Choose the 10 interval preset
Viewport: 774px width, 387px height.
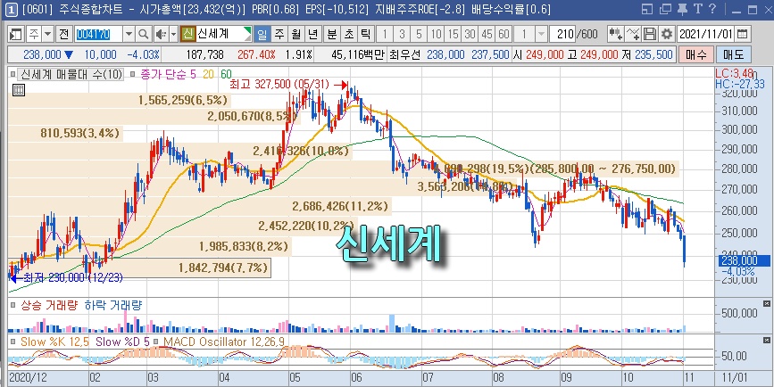436,34
